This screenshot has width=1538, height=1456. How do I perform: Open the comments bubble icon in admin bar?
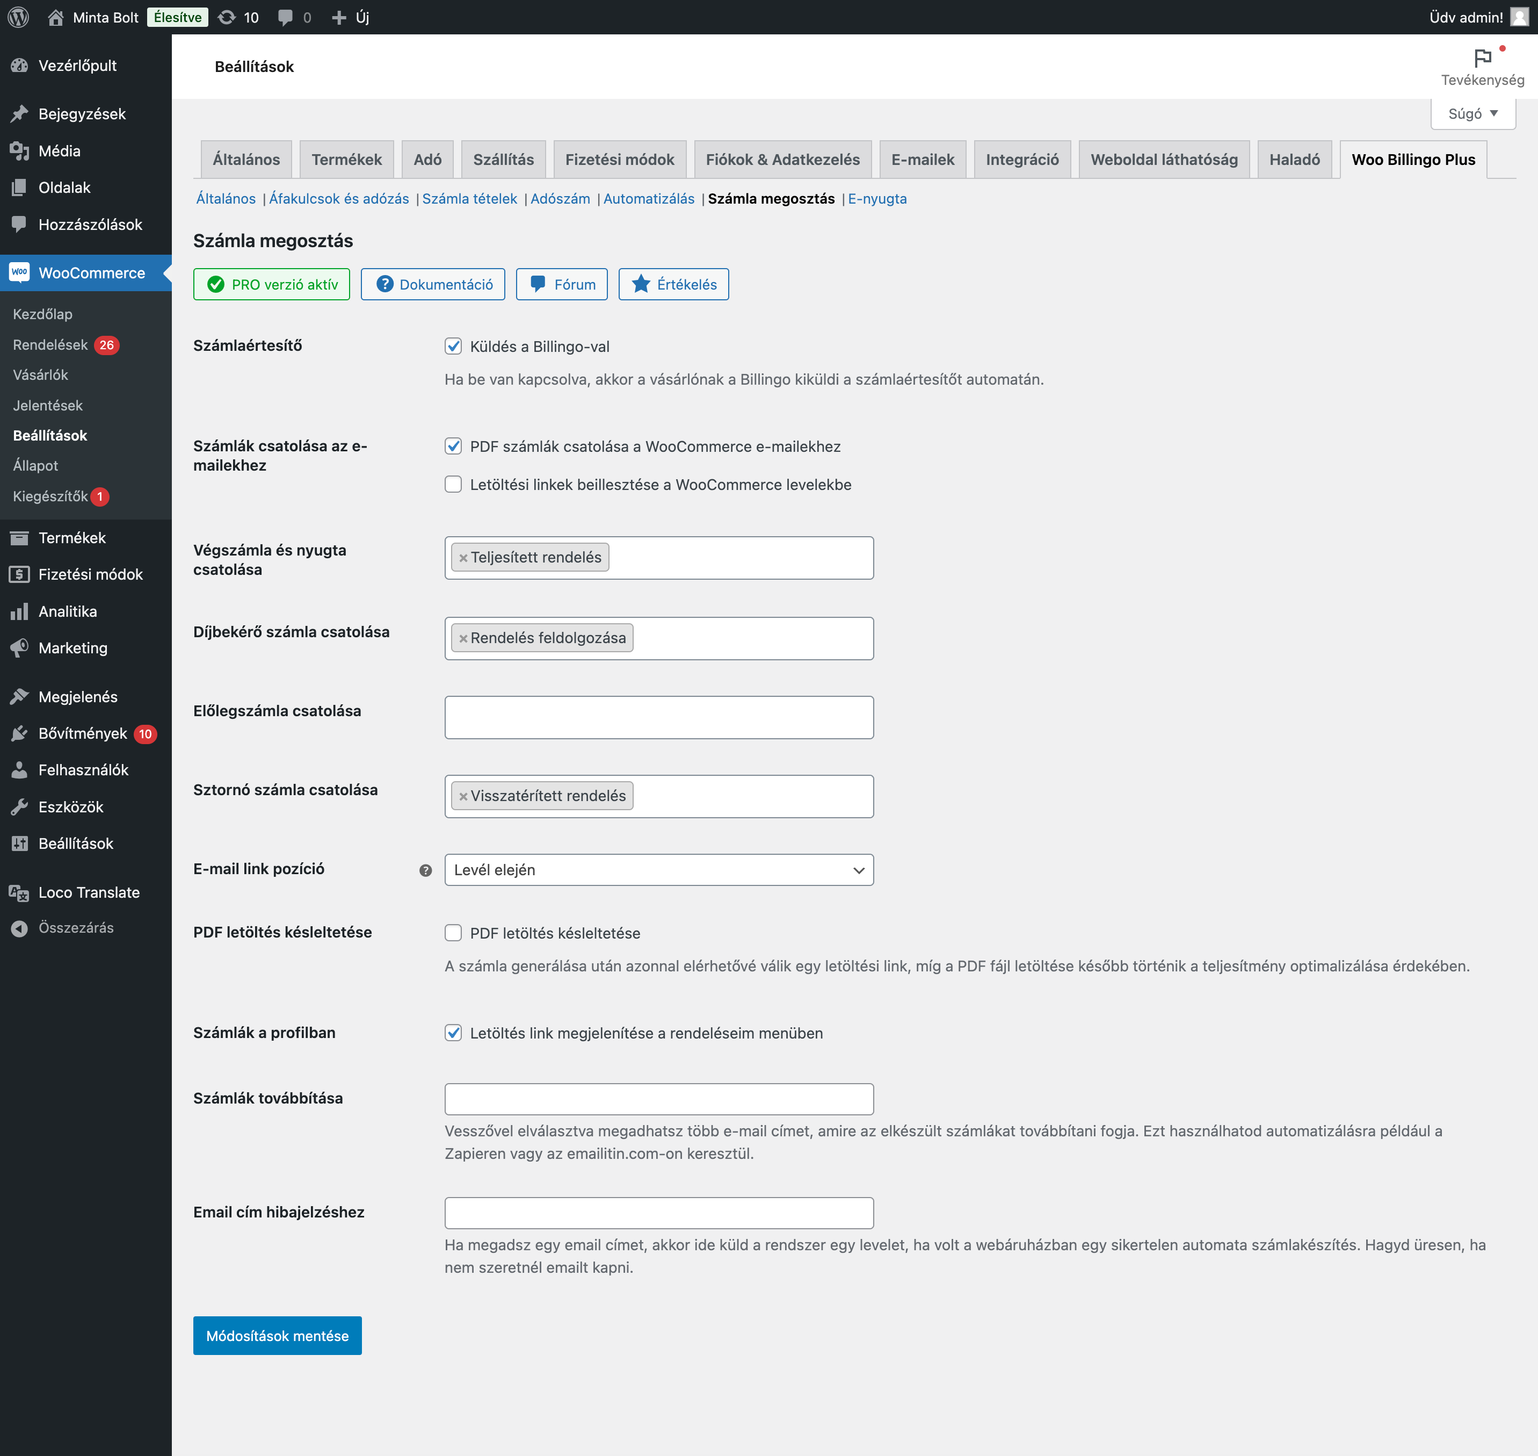285,17
